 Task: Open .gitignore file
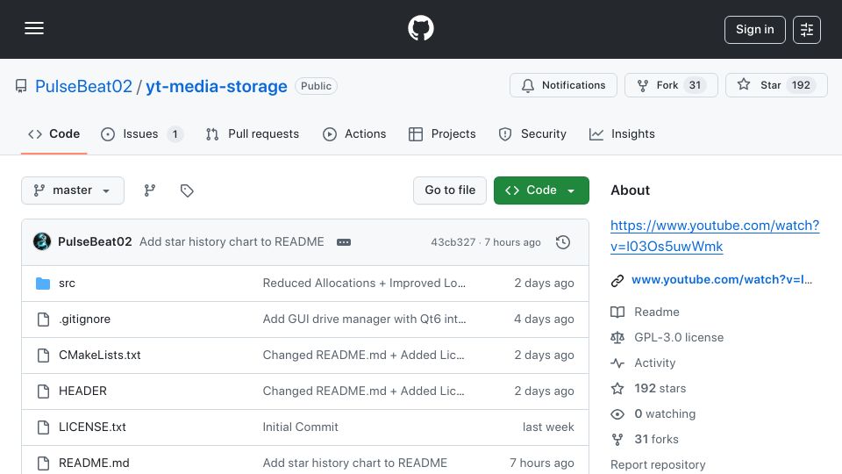point(85,320)
